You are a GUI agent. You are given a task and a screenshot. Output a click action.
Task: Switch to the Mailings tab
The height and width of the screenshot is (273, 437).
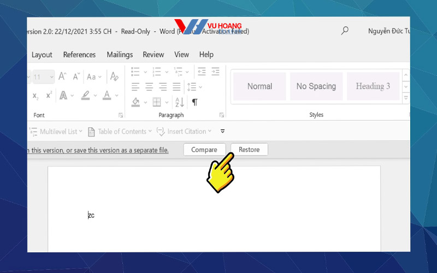coord(120,55)
